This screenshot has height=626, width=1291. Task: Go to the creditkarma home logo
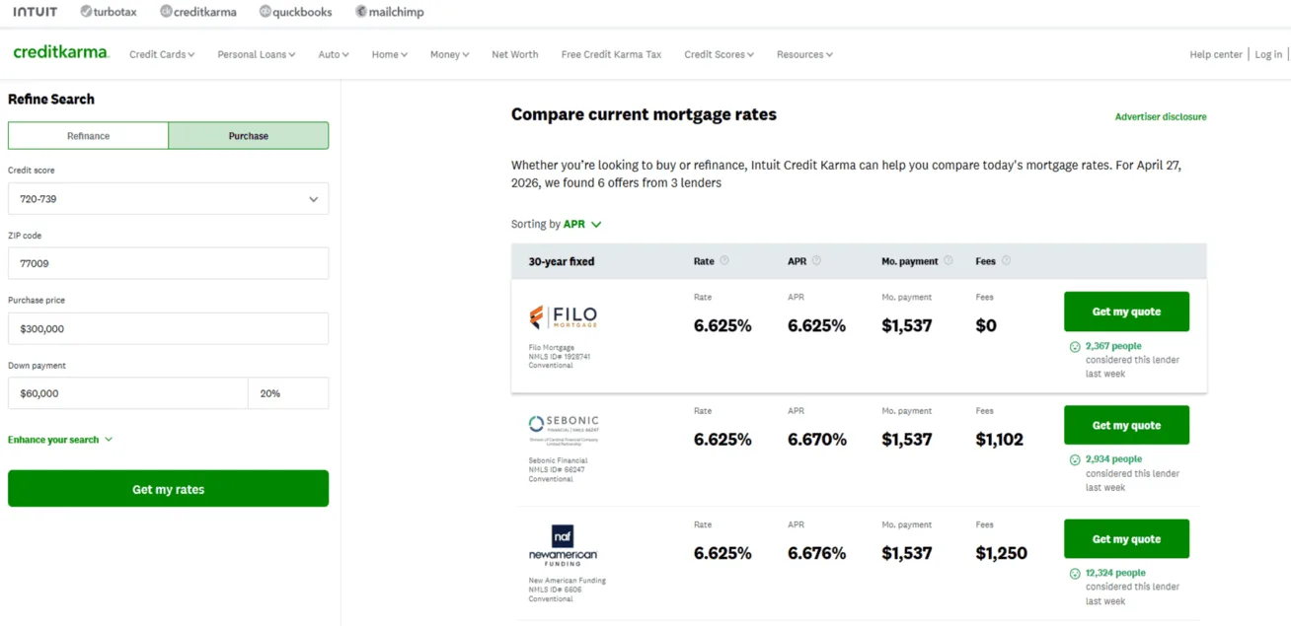[60, 52]
